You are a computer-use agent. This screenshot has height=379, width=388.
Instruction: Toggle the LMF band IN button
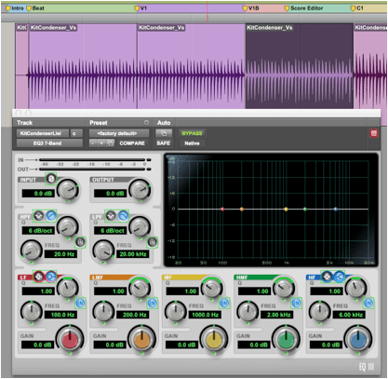pyautogui.click(x=153, y=303)
